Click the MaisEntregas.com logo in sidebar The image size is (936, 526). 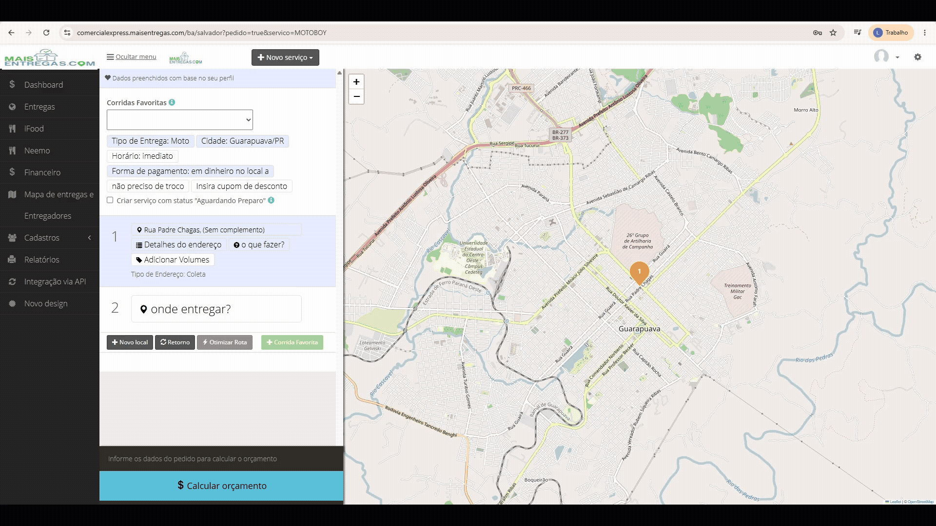point(49,57)
